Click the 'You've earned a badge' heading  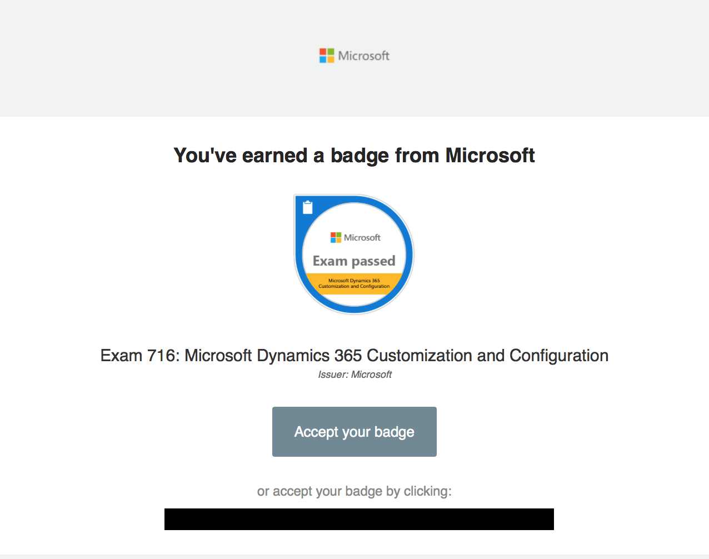click(354, 156)
